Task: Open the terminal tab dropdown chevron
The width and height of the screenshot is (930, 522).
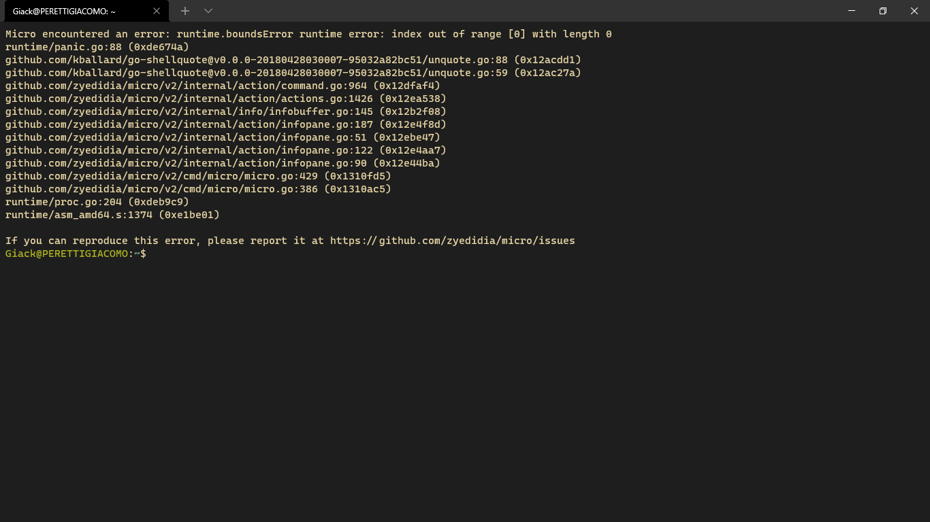Action: (208, 11)
